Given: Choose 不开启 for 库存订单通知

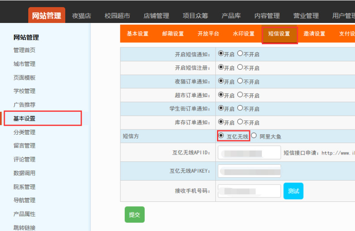Looking at the screenshot, I should click(240, 121).
